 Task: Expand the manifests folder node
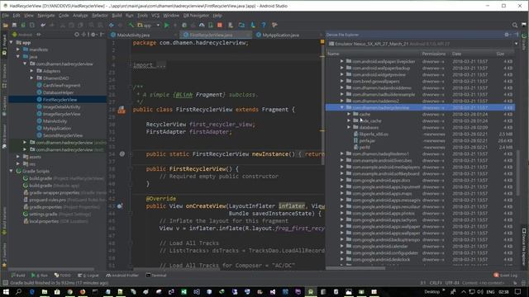(18, 49)
